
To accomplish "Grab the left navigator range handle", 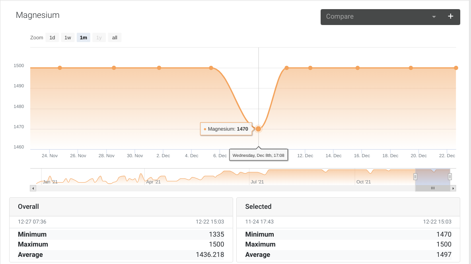I will 415,177.
